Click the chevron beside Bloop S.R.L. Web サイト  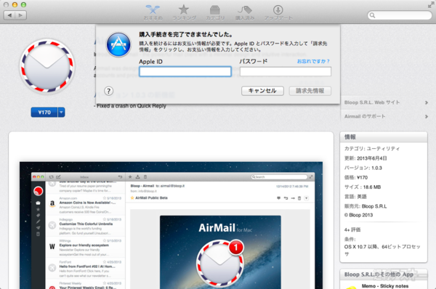pos(427,103)
